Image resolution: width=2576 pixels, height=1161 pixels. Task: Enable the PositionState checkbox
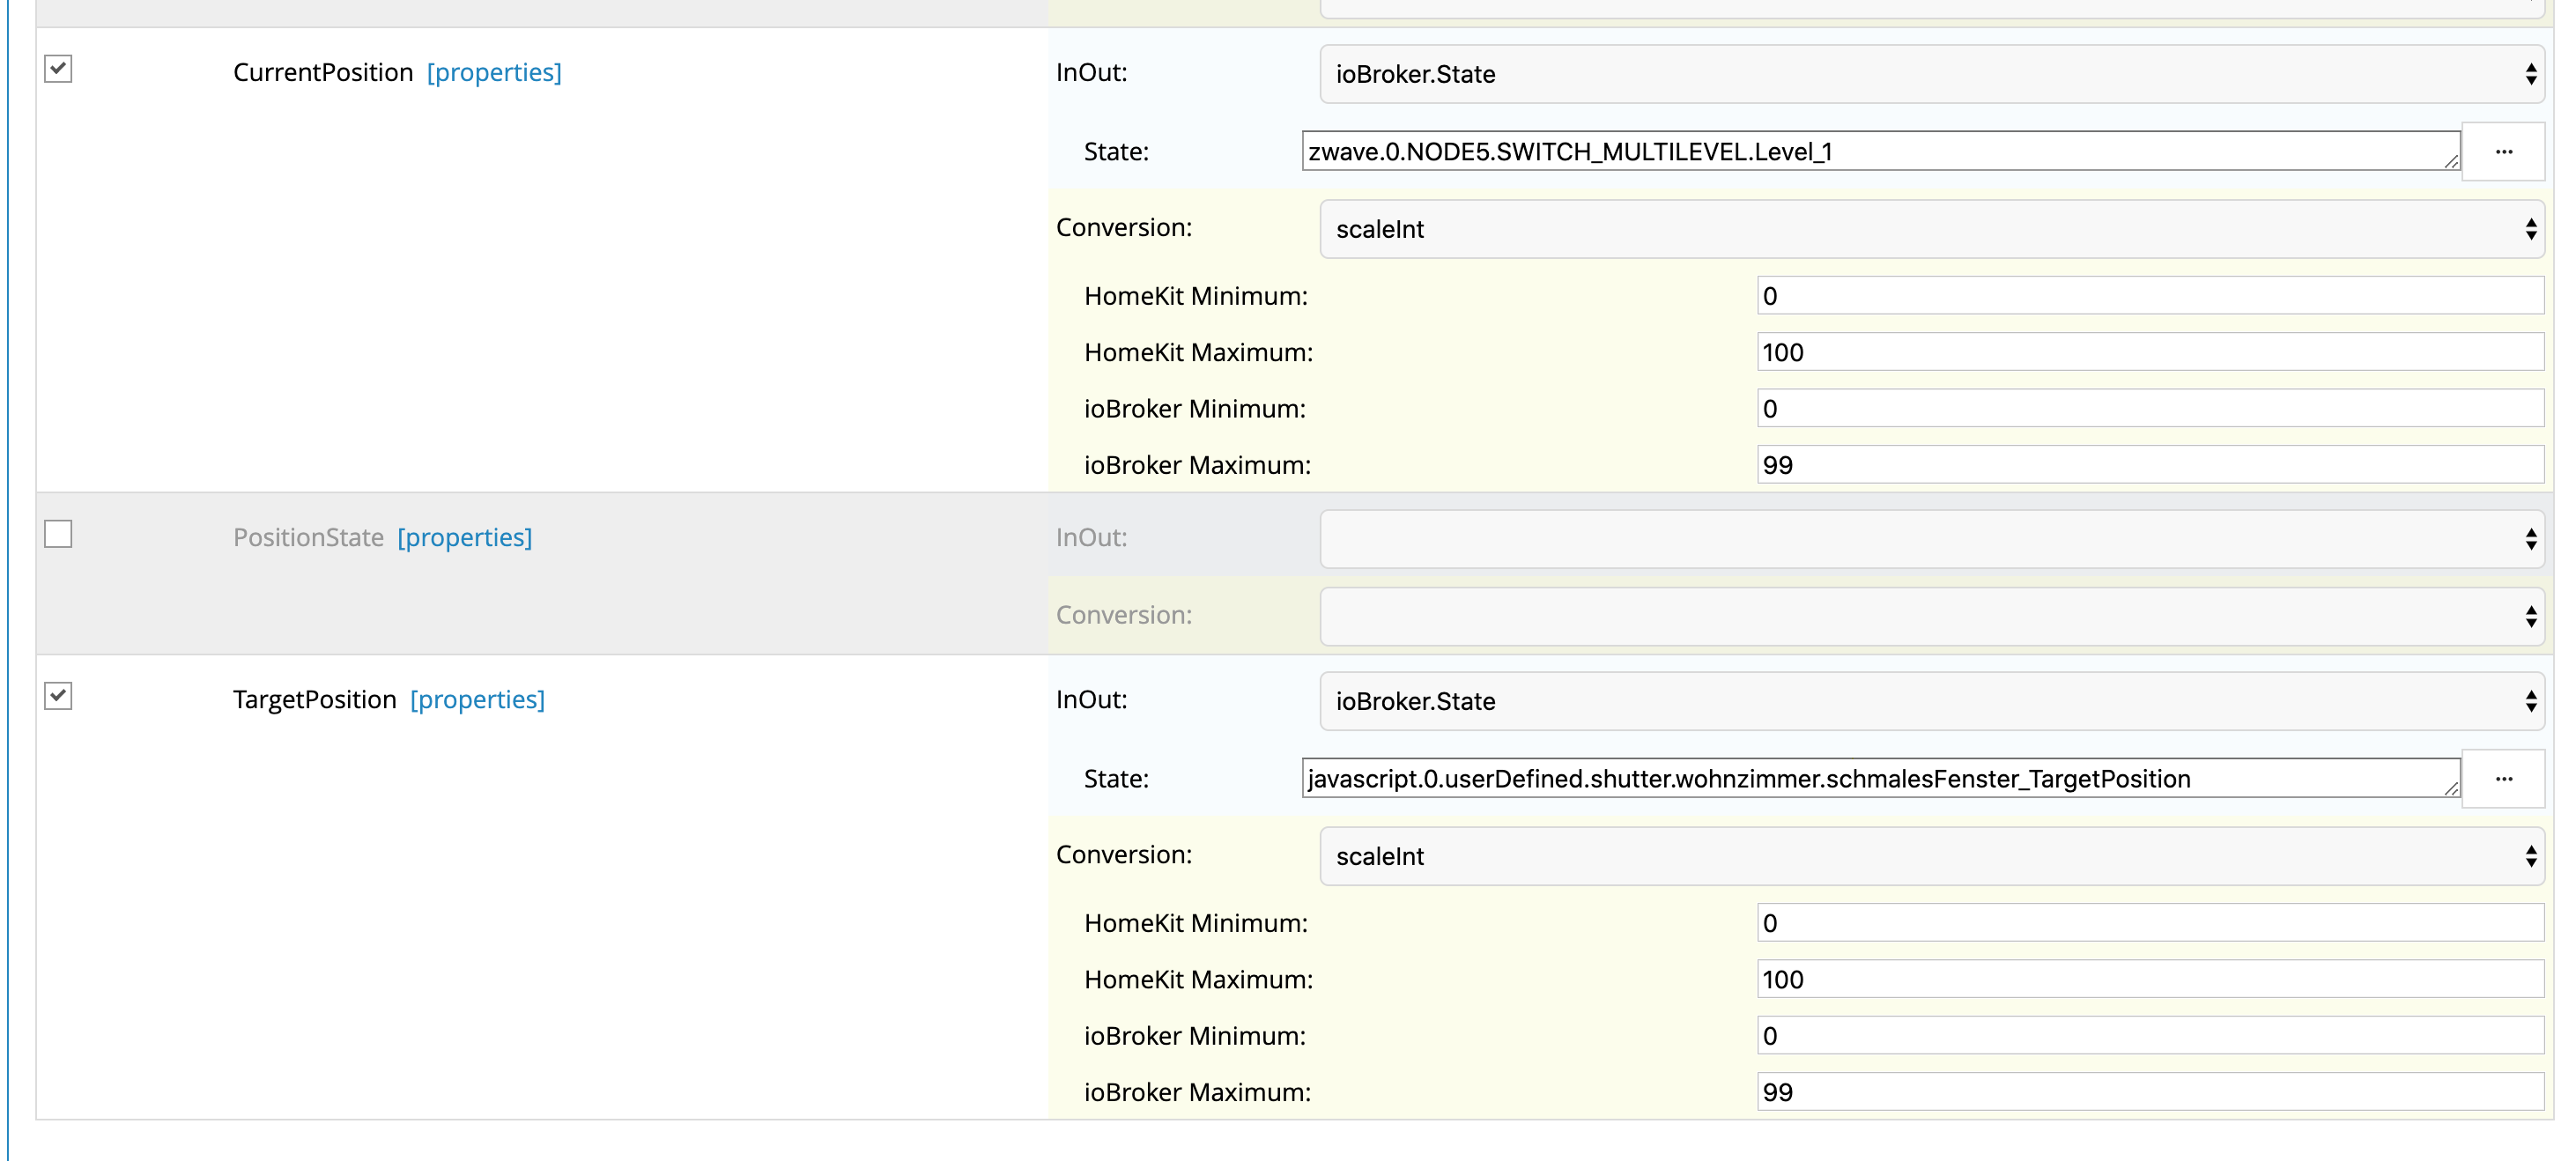coord(58,535)
